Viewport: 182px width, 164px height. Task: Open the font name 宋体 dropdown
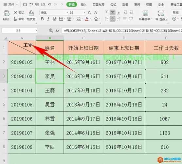click(67, 12)
